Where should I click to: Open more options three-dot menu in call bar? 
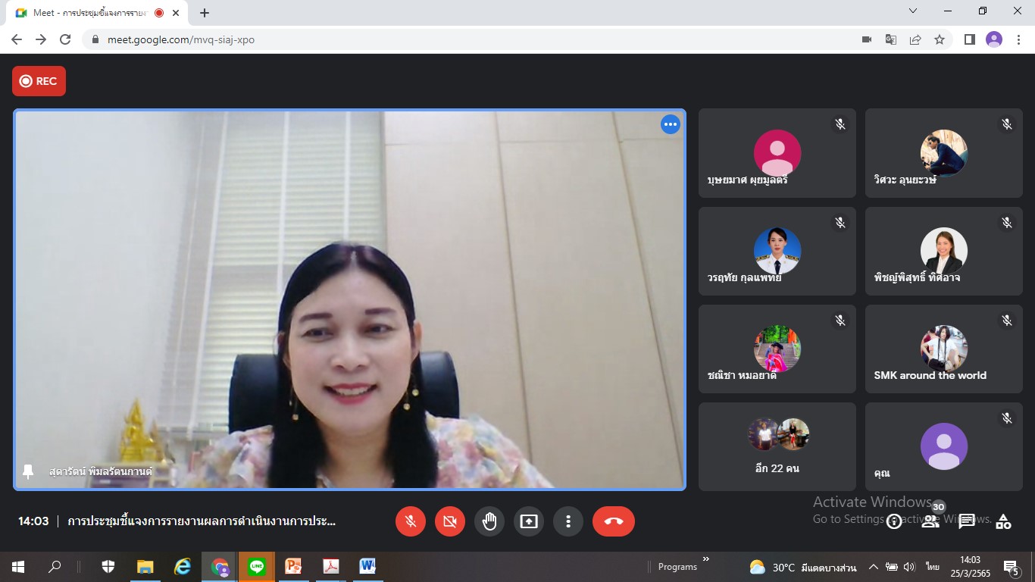click(568, 521)
